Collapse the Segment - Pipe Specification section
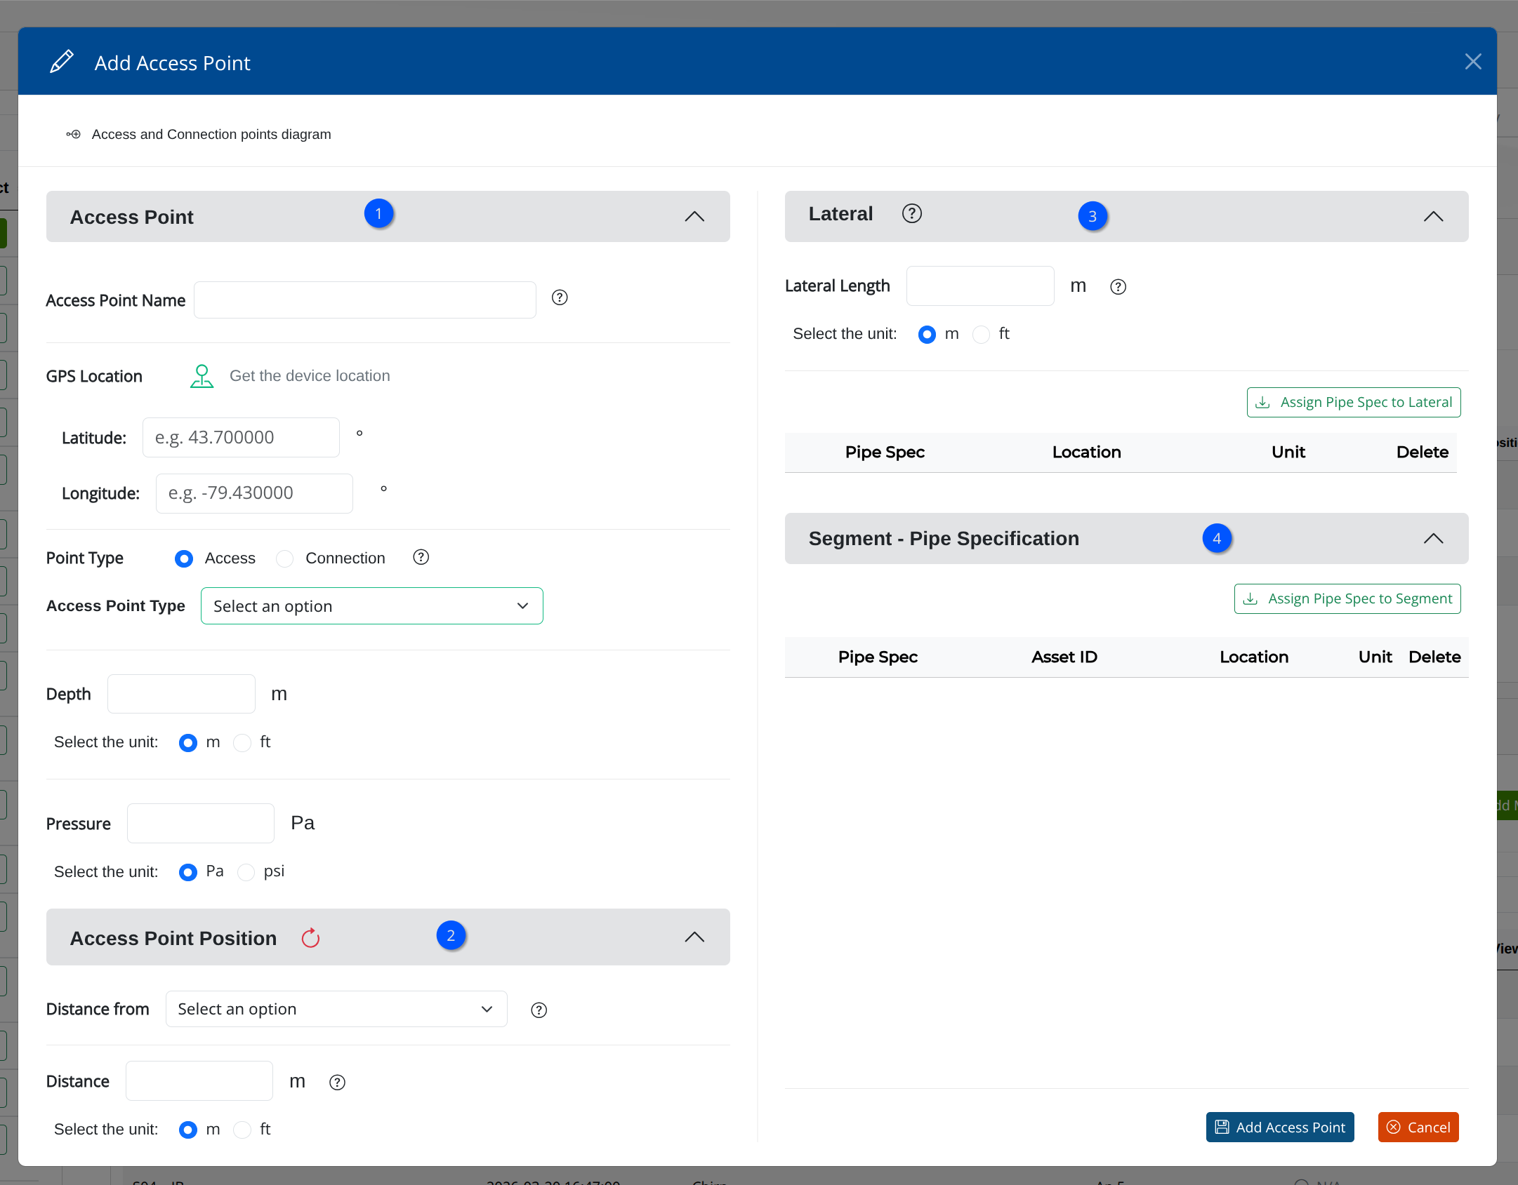This screenshot has height=1185, width=1518. tap(1433, 539)
